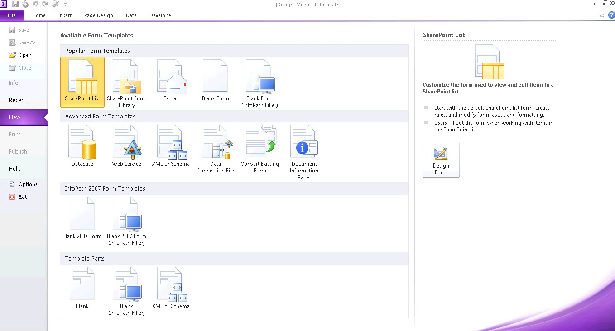
Task: Open InfoPath Options
Action: point(27,184)
